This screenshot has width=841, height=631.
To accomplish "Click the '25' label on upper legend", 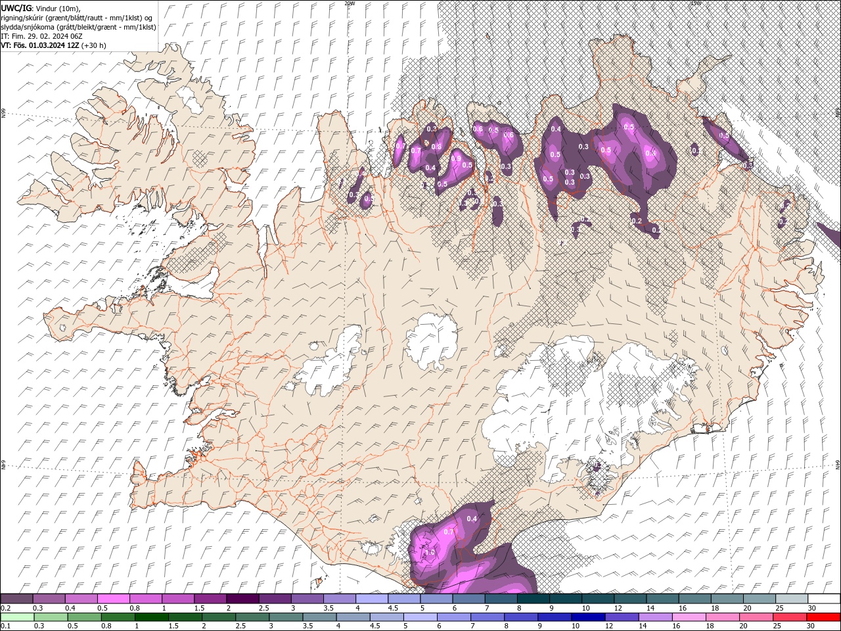I will (x=779, y=608).
